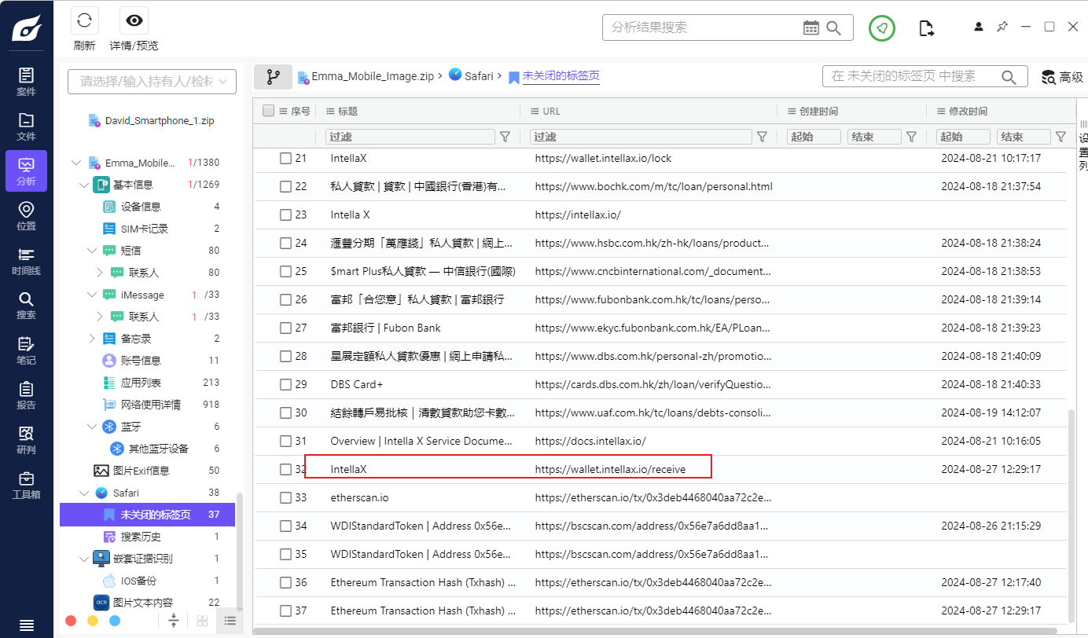Open 研判 sidebar icon
The height and width of the screenshot is (638, 1088).
click(x=26, y=440)
